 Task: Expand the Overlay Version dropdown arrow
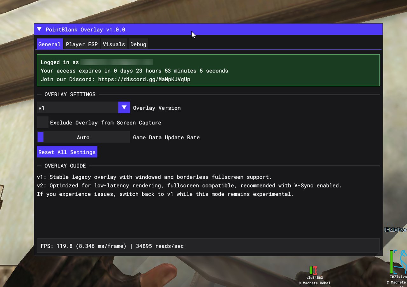tap(124, 108)
